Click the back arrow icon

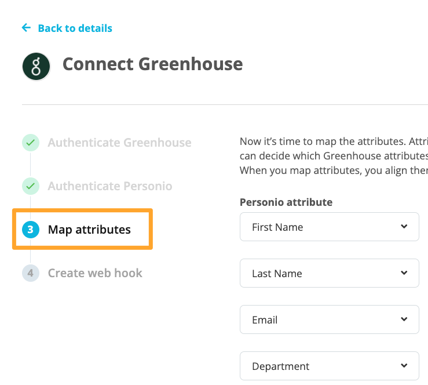[26, 28]
